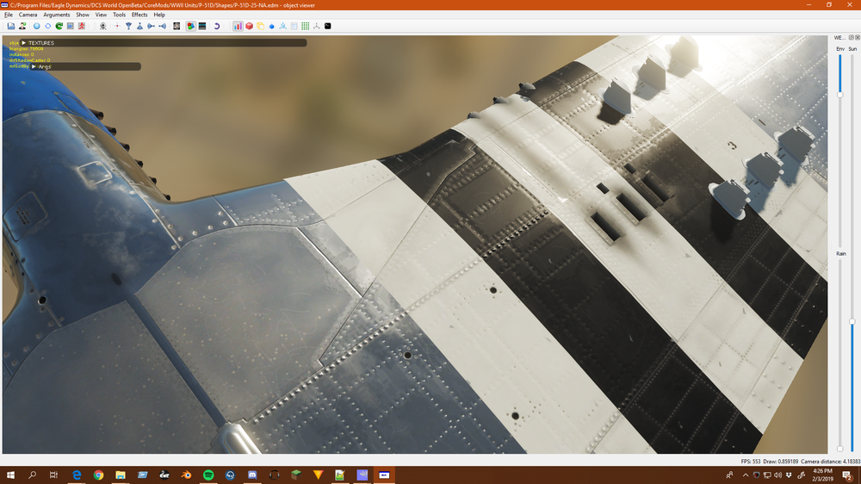Viewport: 861px width, 484px height.
Task: Click the list lines toolbar icon
Action: 294,26
